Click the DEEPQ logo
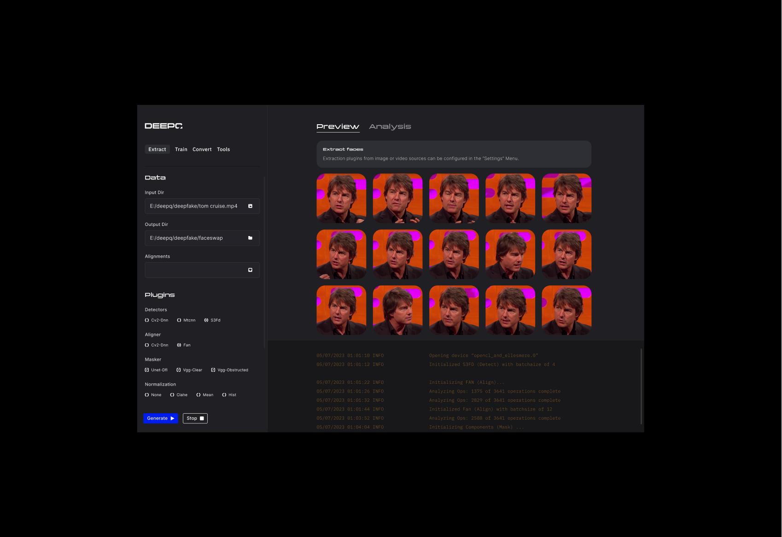Image resolution: width=782 pixels, height=537 pixels. point(163,126)
